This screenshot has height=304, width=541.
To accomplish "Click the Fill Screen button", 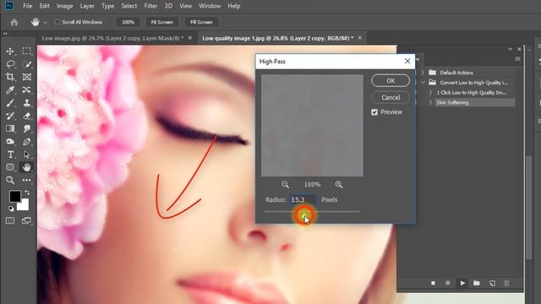I will tap(201, 22).
